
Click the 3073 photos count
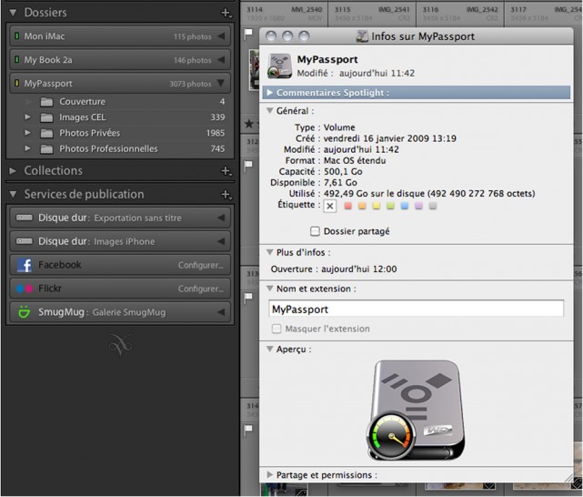pos(190,84)
